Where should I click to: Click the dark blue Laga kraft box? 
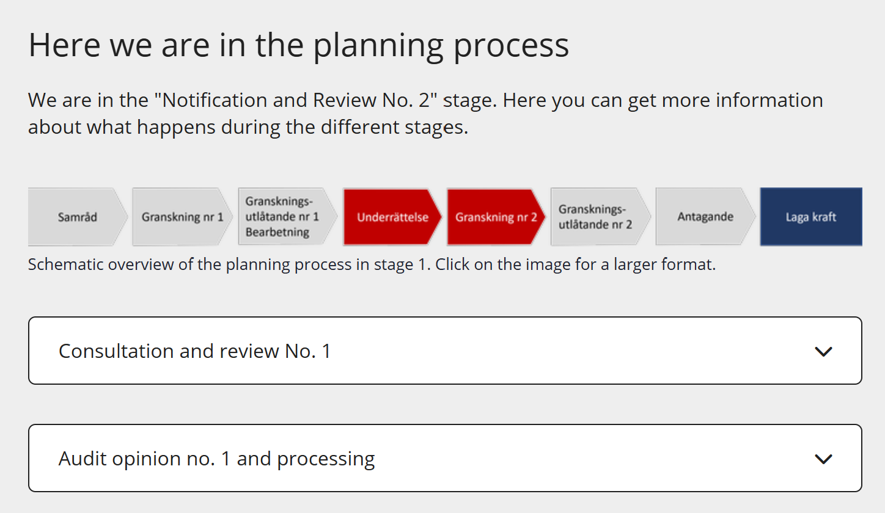[811, 217]
